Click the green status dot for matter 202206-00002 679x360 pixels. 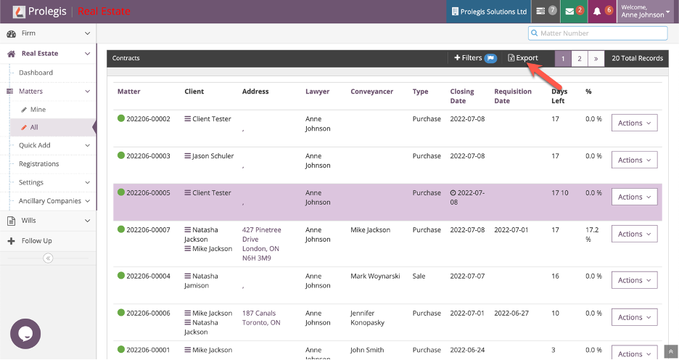click(121, 119)
